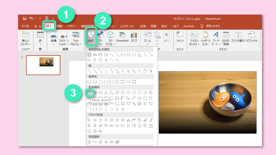The width and height of the screenshot is (276, 155).
Task: Open the Acrobat tab
Action: point(189,26)
